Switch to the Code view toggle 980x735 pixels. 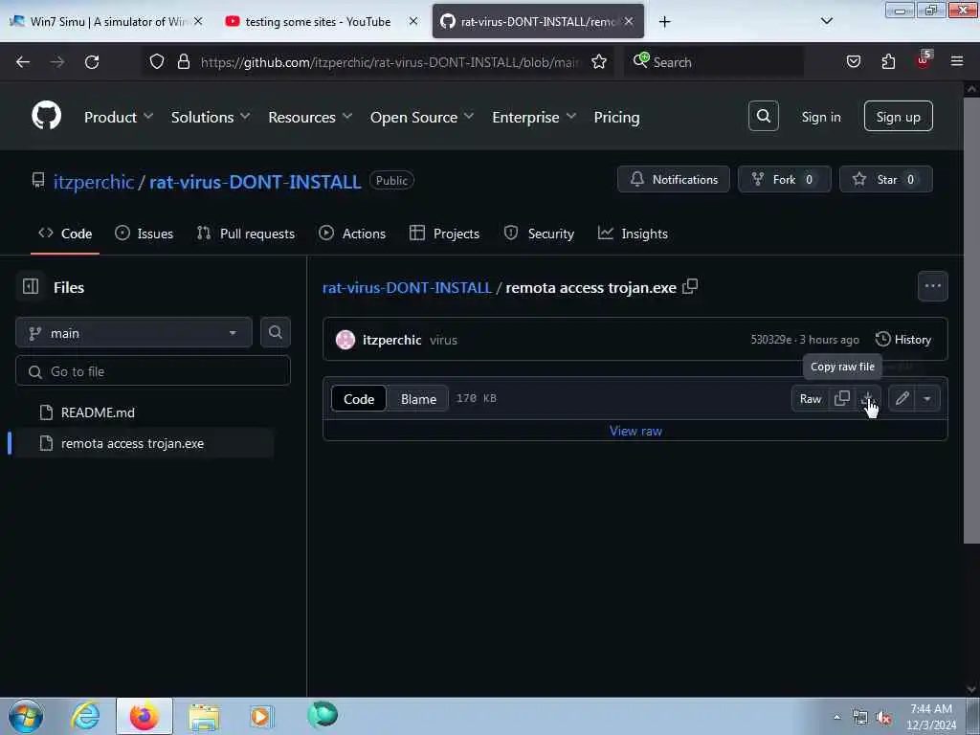pos(359,399)
